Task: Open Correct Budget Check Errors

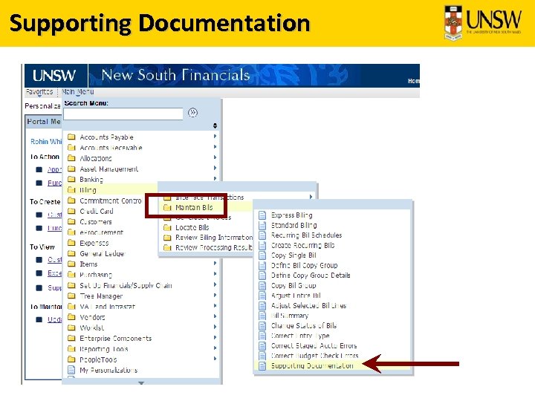Action: (x=314, y=356)
